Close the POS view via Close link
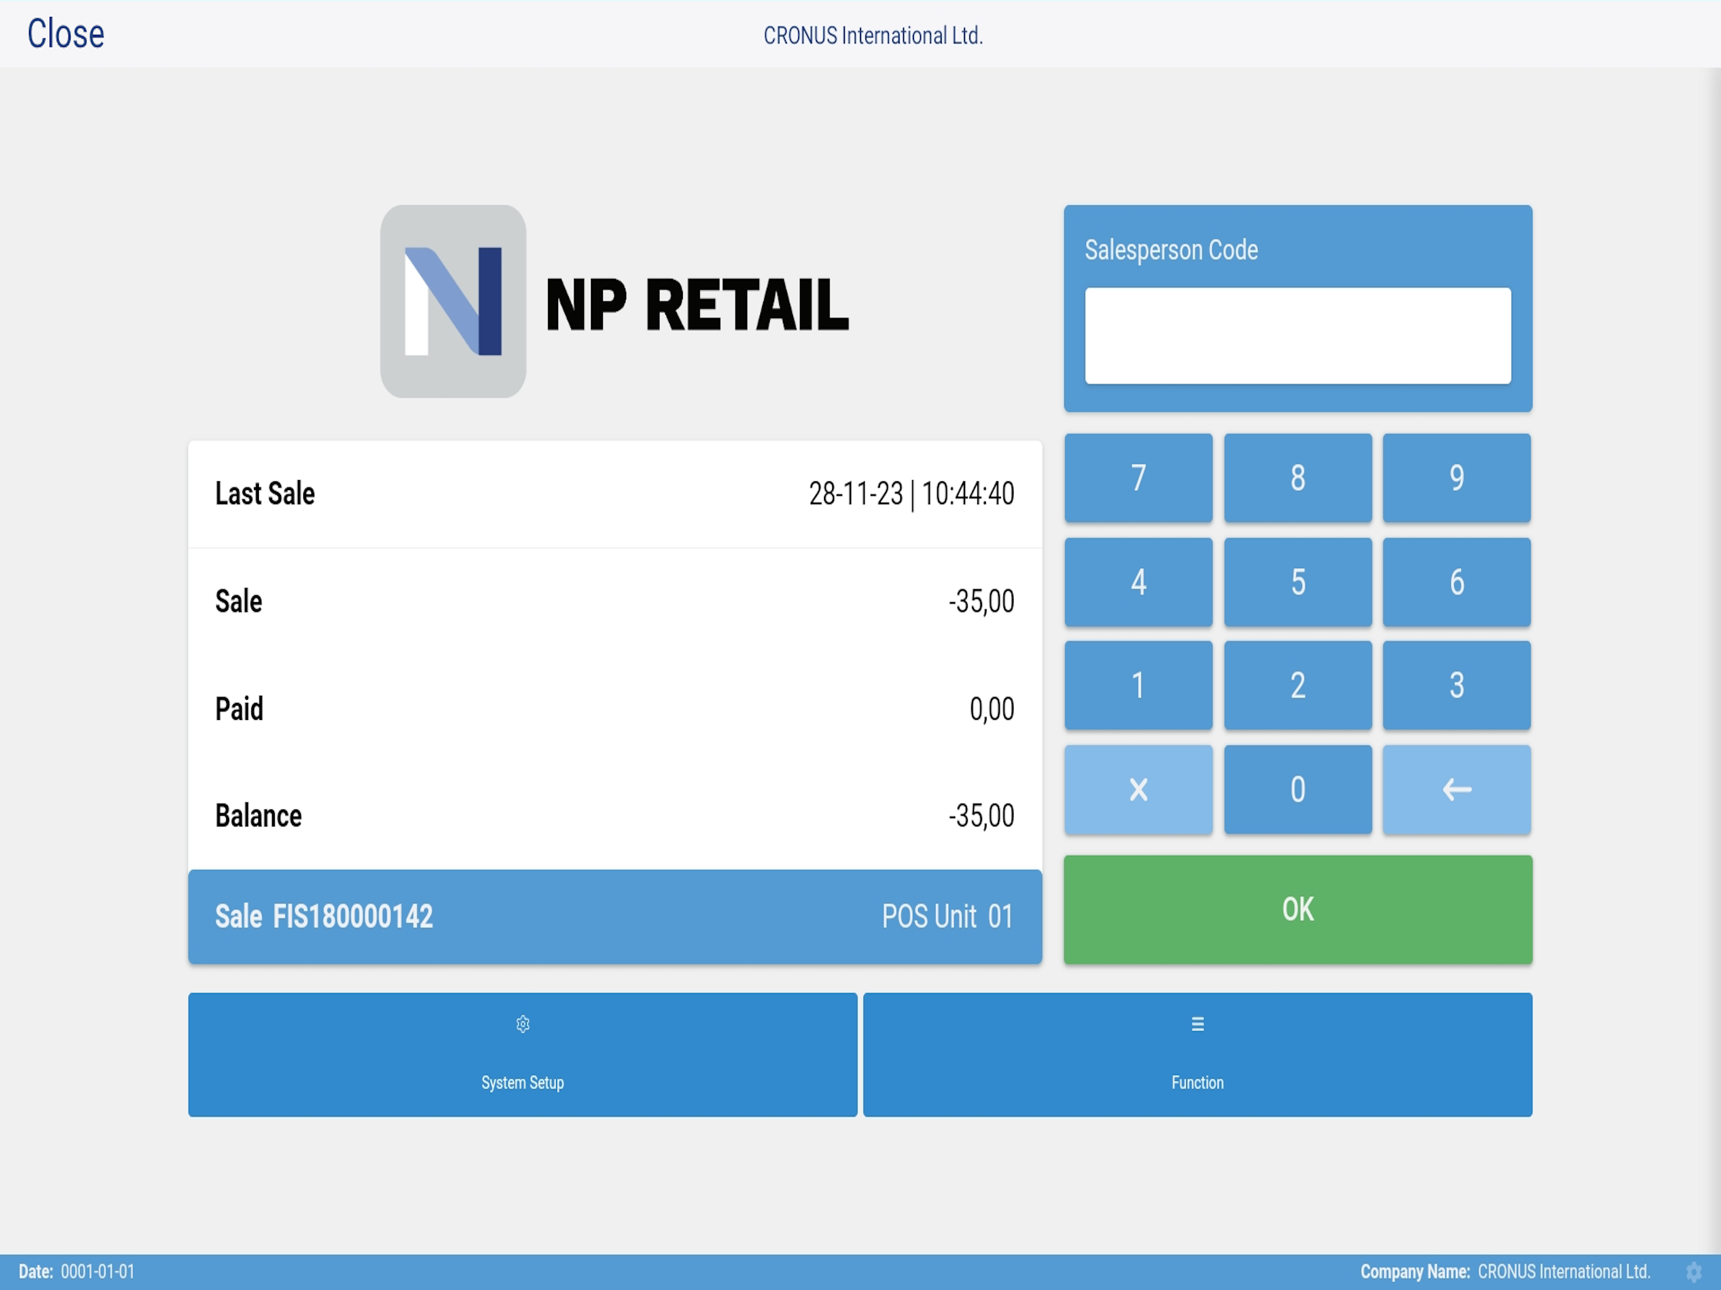The width and height of the screenshot is (1721, 1290). [x=66, y=33]
